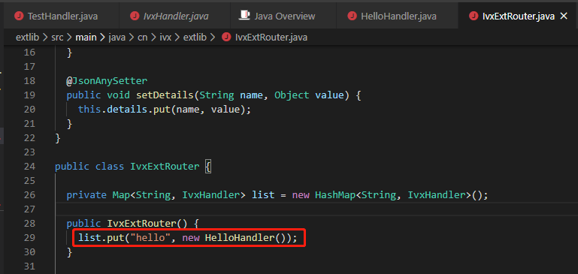Viewport: 578px width, 274px height.
Task: Click the setDetails method name
Action: click(165, 95)
